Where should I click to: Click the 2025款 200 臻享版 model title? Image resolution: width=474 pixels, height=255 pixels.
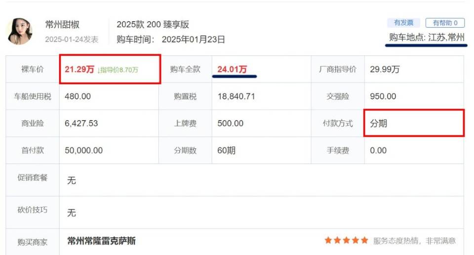tap(153, 25)
